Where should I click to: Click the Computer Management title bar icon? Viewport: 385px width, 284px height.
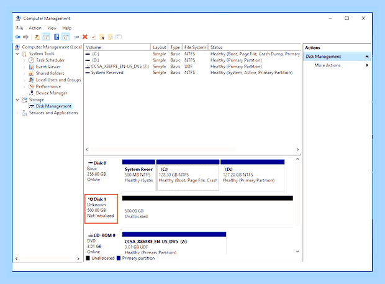tap(18, 18)
